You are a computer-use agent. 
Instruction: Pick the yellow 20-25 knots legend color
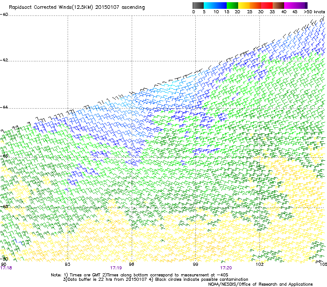[x=244, y=5]
